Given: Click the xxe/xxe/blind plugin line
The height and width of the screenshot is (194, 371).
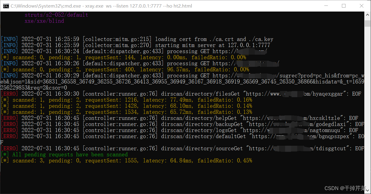Looking at the screenshot, I should point(44,21).
